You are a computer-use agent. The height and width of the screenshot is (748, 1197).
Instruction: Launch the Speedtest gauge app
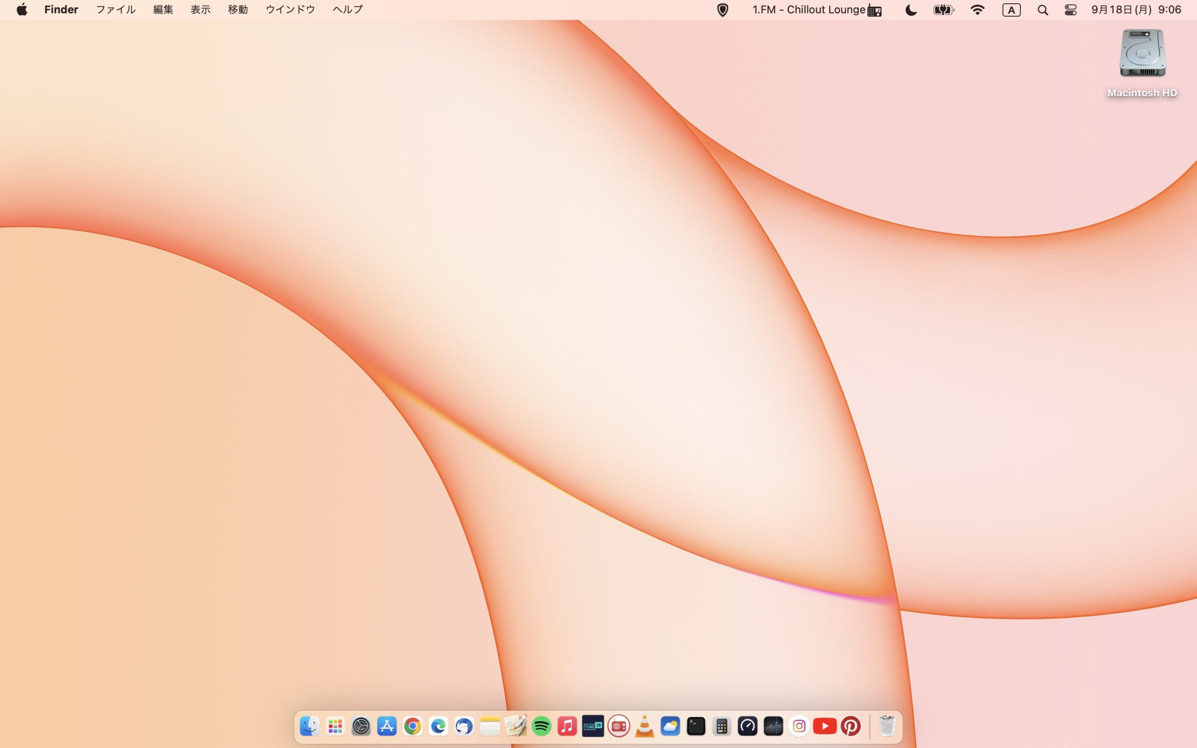tap(747, 726)
